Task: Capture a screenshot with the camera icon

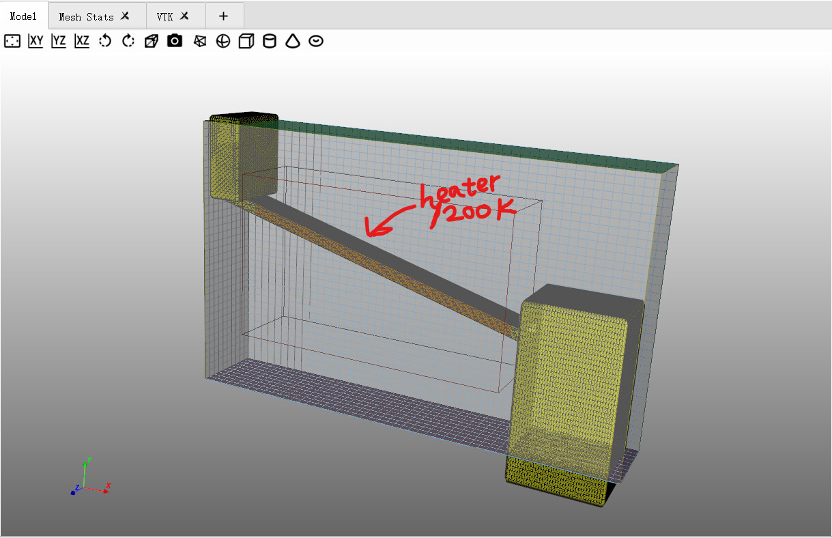Action: click(x=175, y=42)
